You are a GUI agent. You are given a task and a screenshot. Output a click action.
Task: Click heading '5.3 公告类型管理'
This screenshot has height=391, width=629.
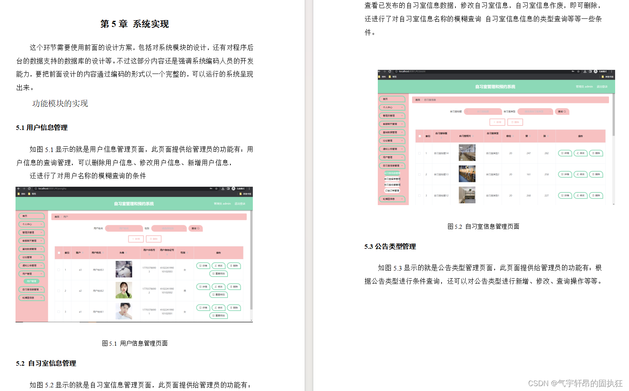point(390,246)
